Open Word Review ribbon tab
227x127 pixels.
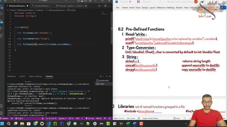pos(179,8)
